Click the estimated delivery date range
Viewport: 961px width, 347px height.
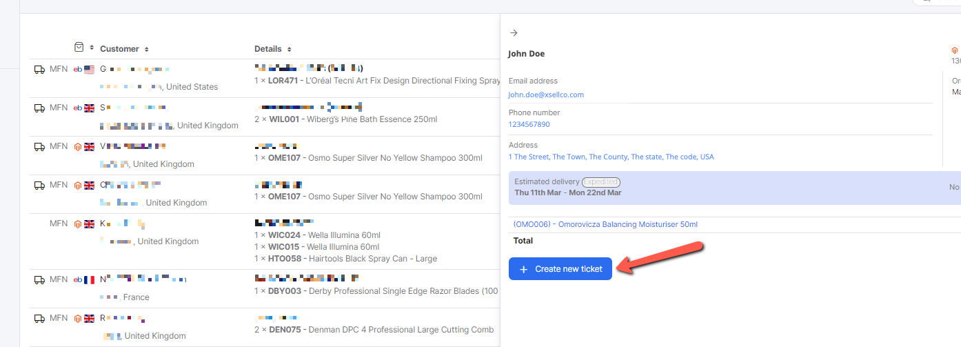(x=568, y=192)
